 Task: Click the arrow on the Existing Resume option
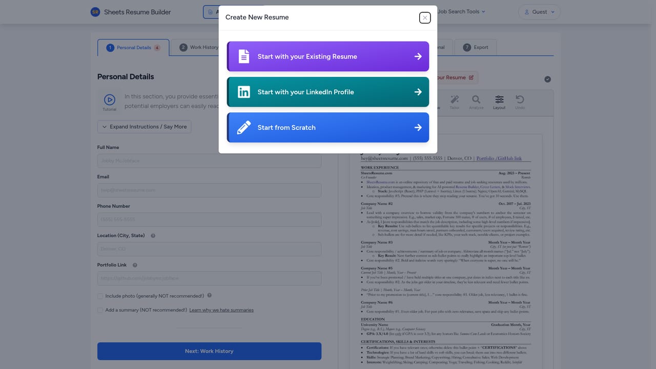click(x=418, y=56)
